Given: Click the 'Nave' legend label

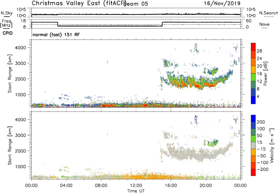Looking at the screenshot, I should pos(264,24).
